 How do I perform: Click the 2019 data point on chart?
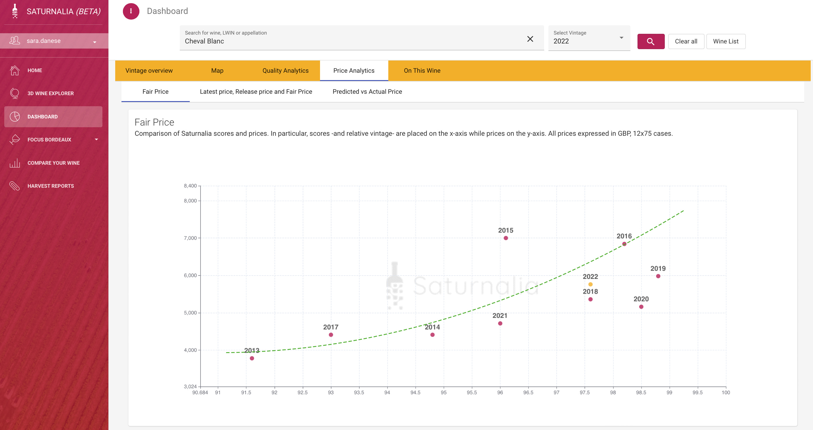click(x=658, y=276)
